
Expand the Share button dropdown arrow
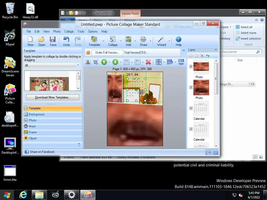[150, 41]
